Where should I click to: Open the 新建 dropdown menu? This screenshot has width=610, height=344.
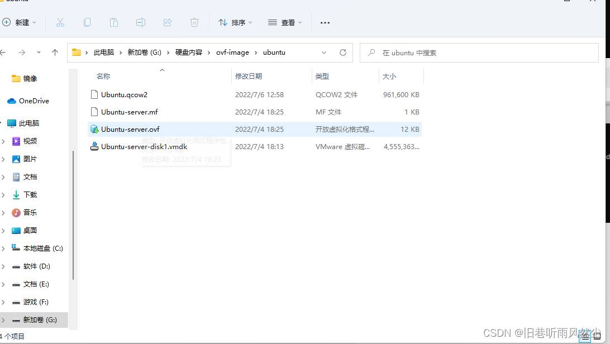pos(19,22)
